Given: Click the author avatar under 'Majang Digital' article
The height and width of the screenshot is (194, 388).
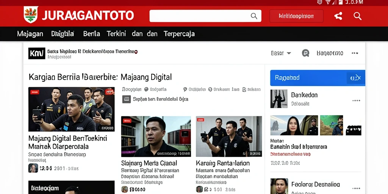Looking at the screenshot, I should 33,168.
